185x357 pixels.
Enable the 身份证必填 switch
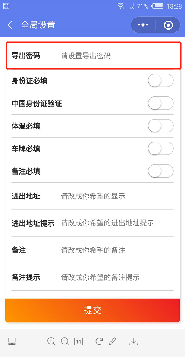tap(161, 80)
